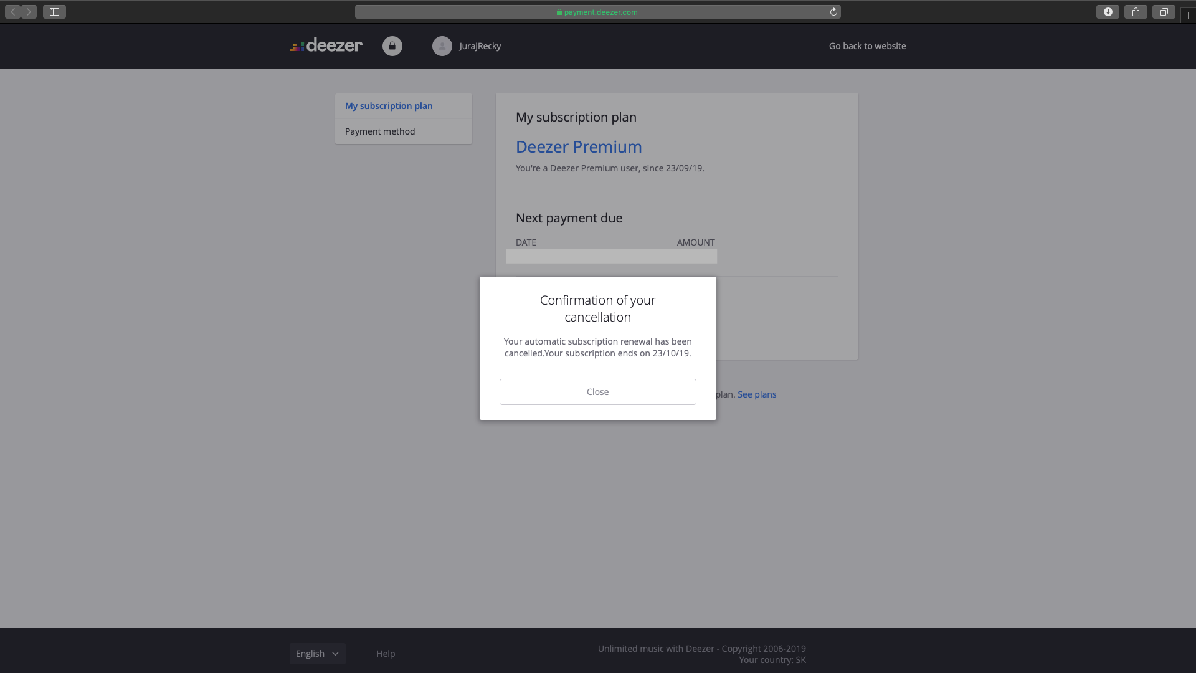Toggle the Safari sidebar button

point(54,12)
